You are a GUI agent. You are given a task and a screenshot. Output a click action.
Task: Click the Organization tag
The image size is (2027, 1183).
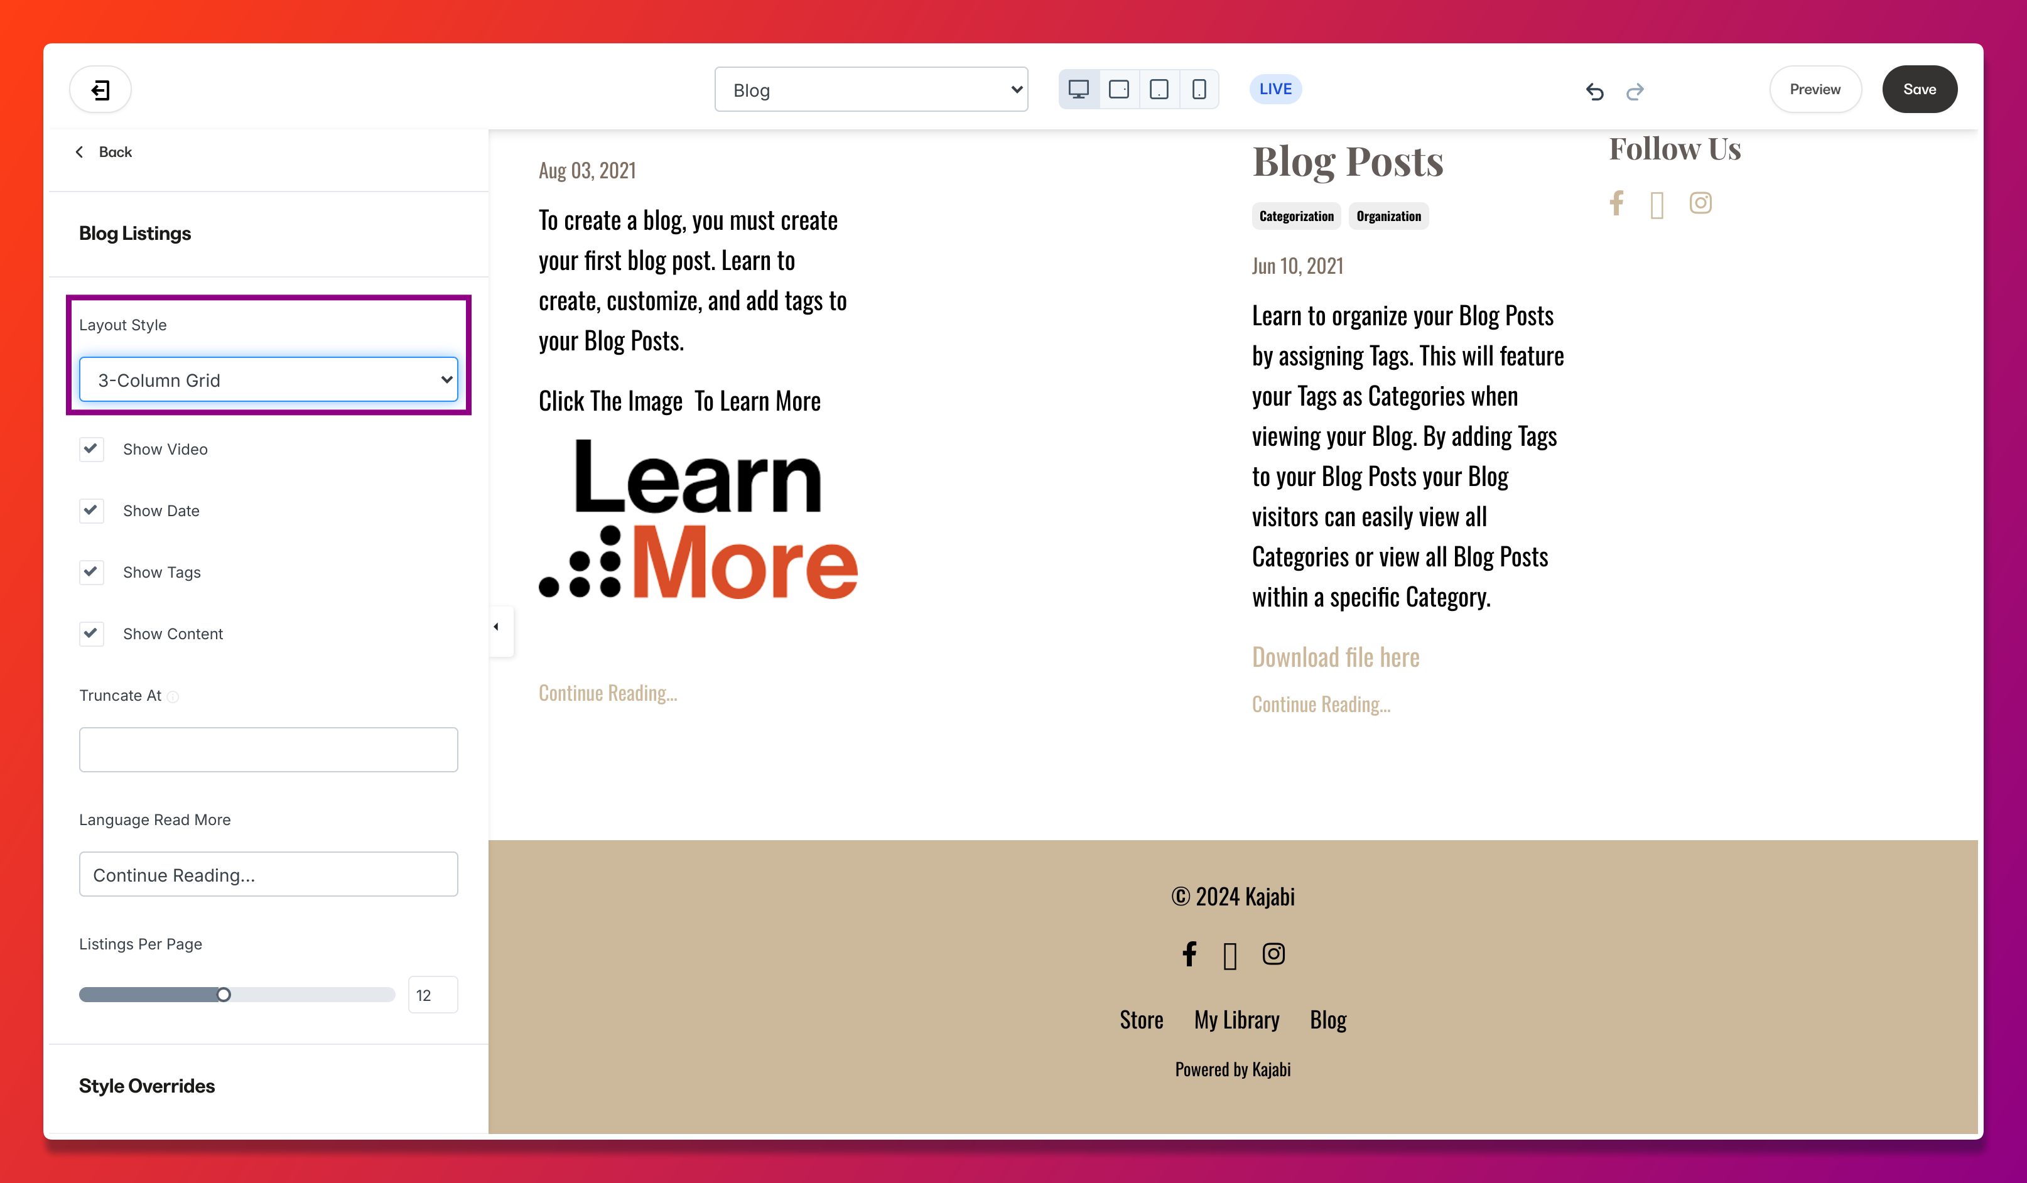[x=1388, y=217]
